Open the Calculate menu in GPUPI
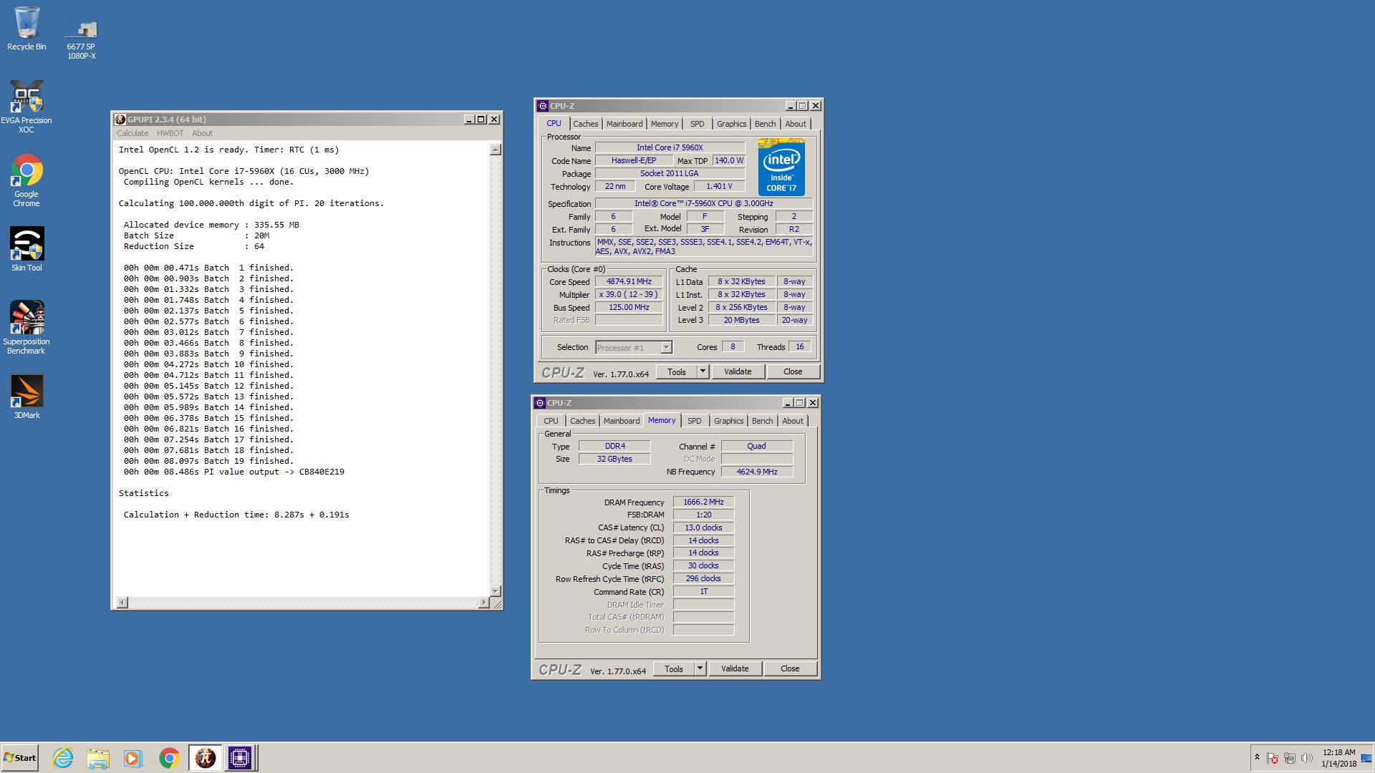Screen dimensions: 1375x773 pyautogui.click(x=132, y=133)
